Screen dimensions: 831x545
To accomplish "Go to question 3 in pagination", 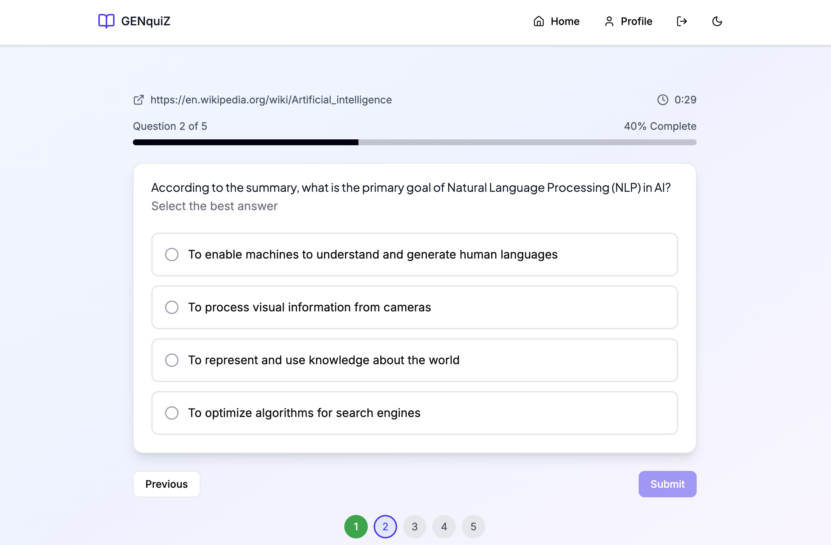I will coord(414,527).
